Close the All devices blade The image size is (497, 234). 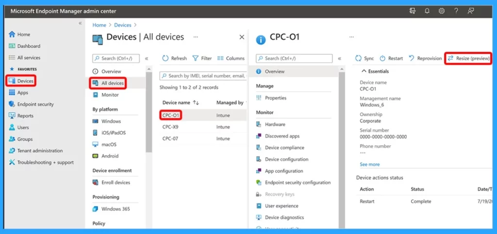click(x=242, y=37)
